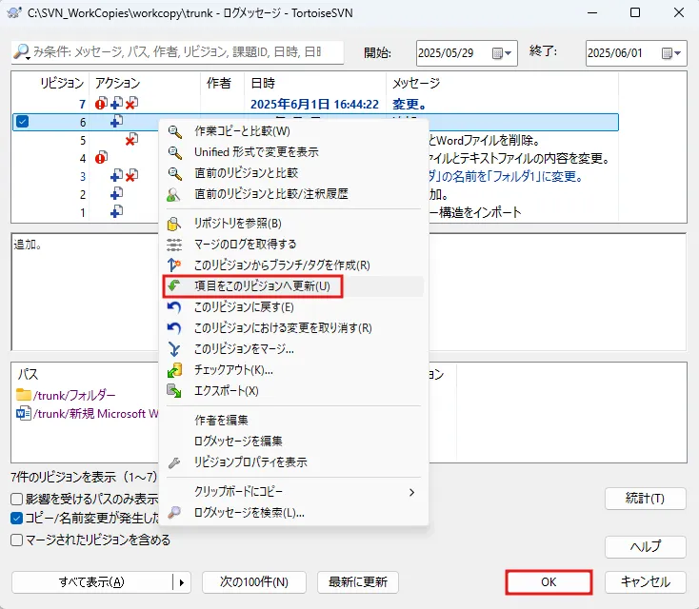Viewport: 699px width, 609px height.
Task: Click the export icon beside エクスポート(X)
Action: (174, 391)
